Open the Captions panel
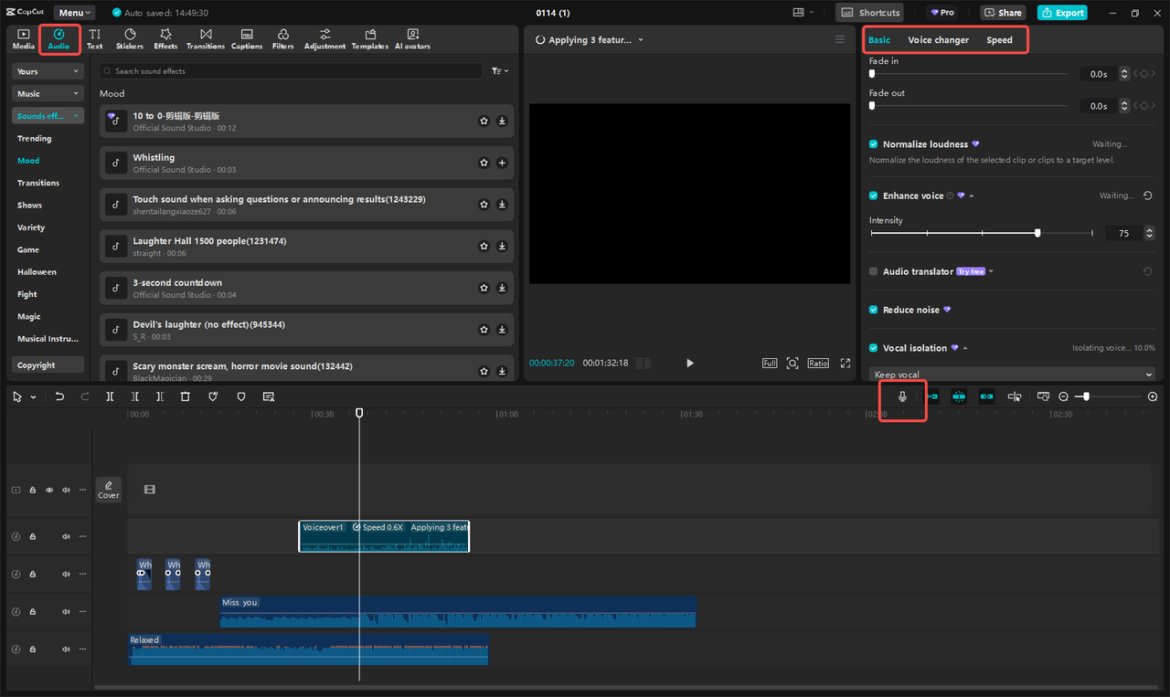Viewport: 1170px width, 697px height. click(246, 38)
